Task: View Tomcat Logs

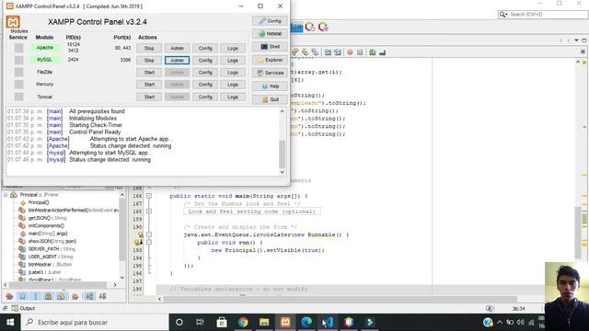Action: 233,97
